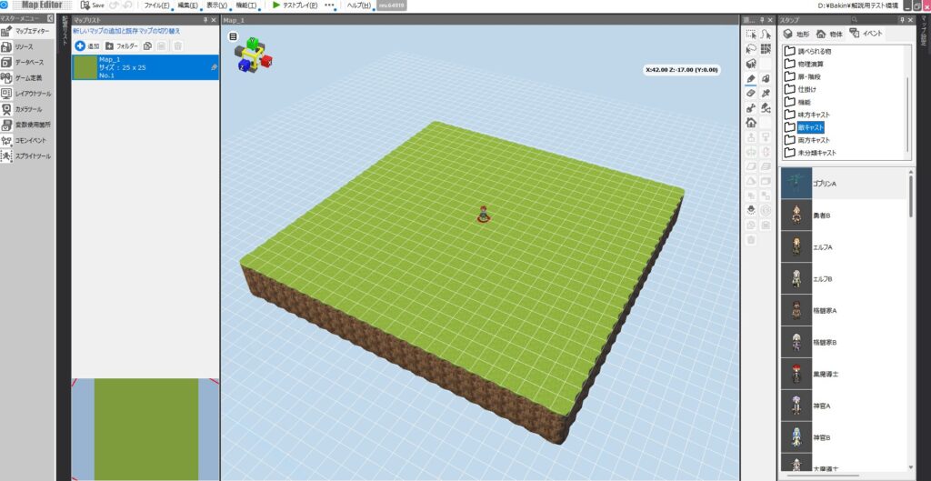Select the ゴブリンA stamp thumbnail
The height and width of the screenshot is (481, 931).
[x=796, y=183]
